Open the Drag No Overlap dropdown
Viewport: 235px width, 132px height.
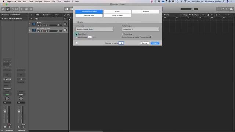194,15
